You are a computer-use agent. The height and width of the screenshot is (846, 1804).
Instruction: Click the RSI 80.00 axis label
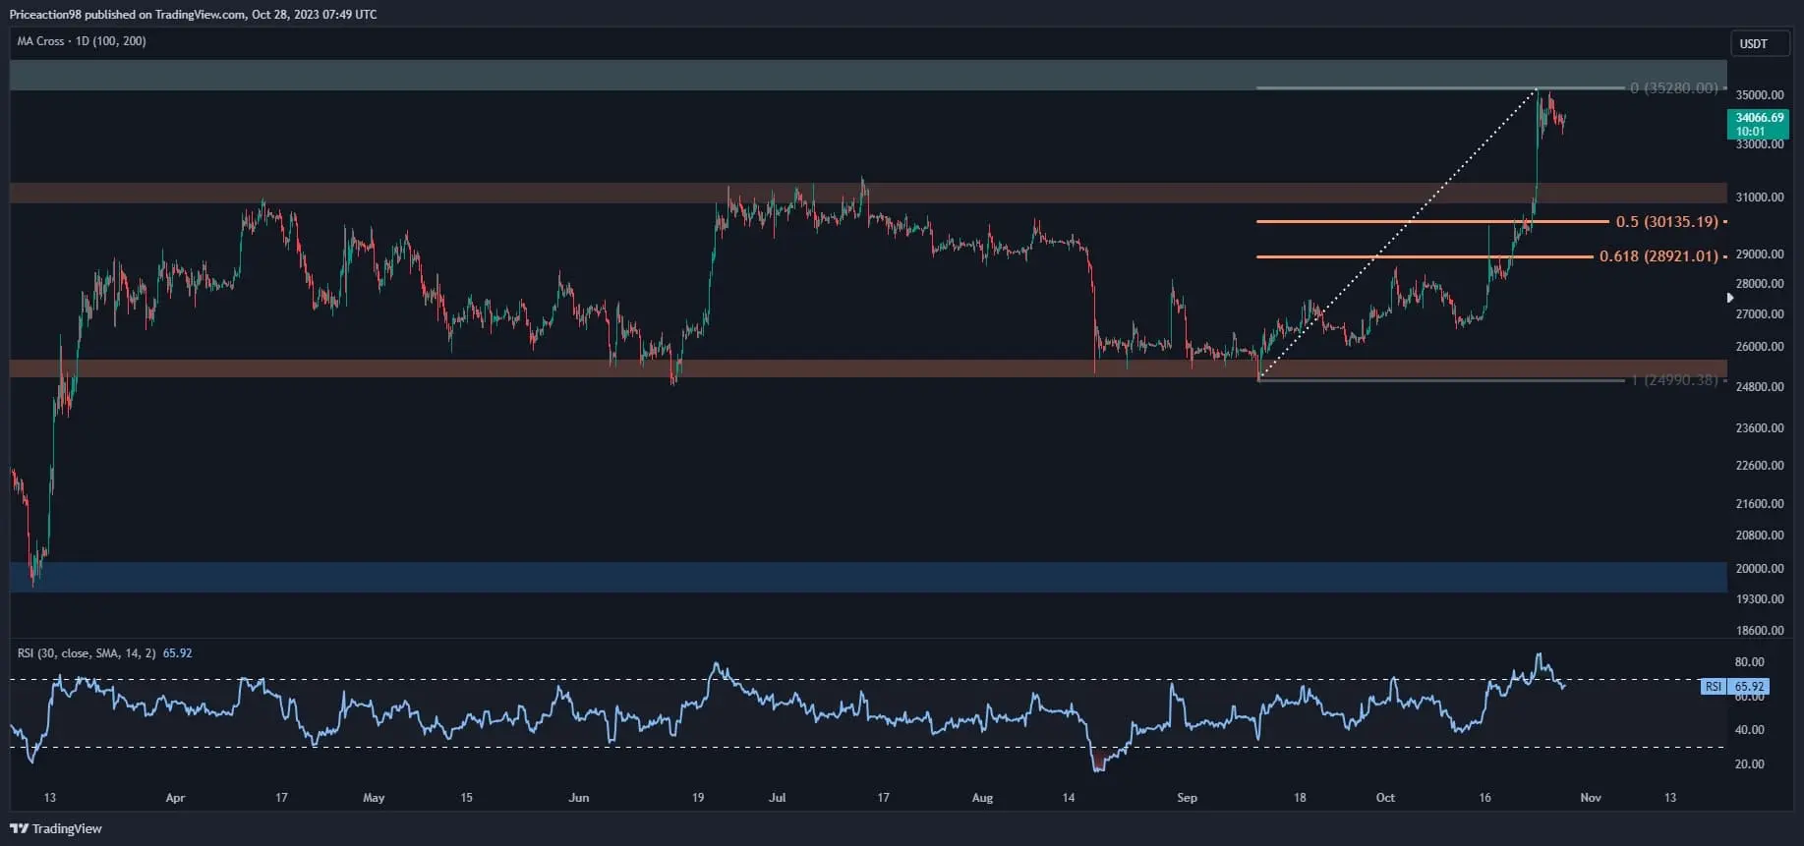(1750, 662)
